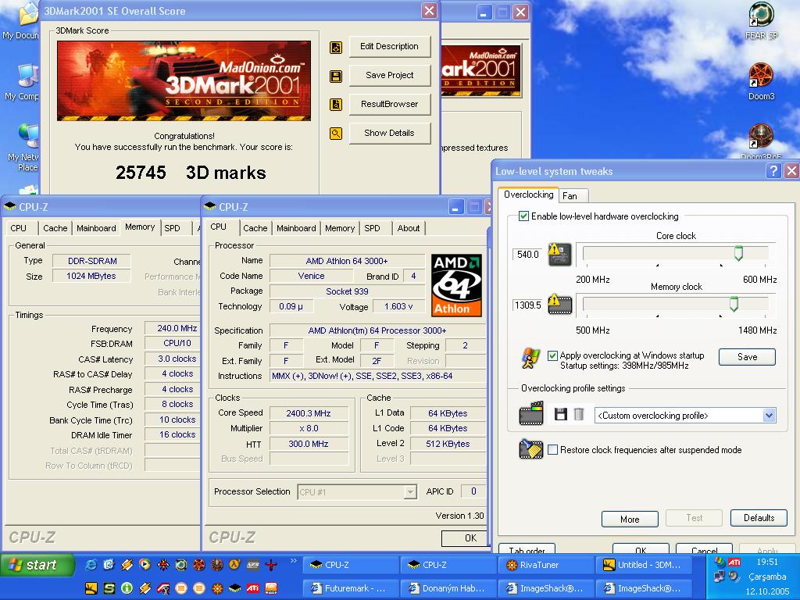Open Memory tab in front CPU-Z window
The image size is (800, 600).
coord(340,228)
